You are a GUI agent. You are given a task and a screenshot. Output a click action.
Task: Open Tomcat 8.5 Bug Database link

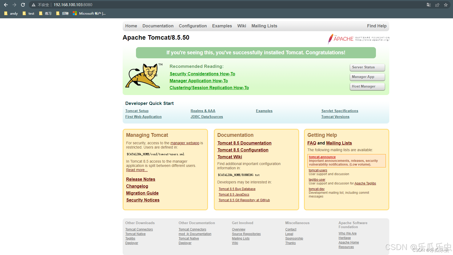tap(237, 189)
